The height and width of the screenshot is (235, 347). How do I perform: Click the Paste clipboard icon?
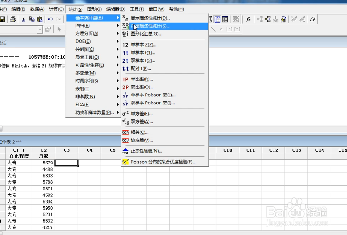40,19
